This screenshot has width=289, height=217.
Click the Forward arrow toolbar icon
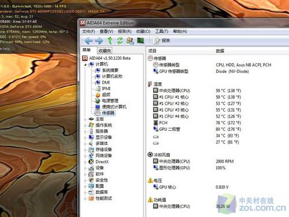point(99,41)
